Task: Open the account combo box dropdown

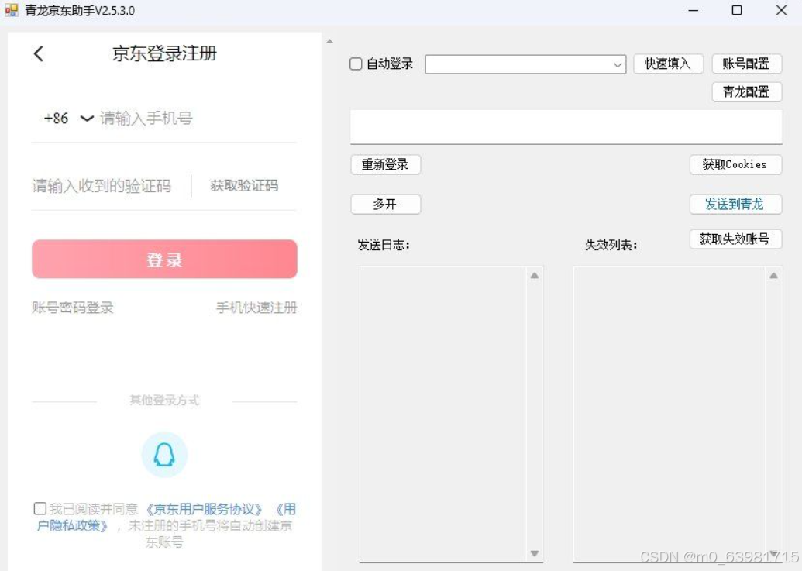Action: (x=618, y=64)
